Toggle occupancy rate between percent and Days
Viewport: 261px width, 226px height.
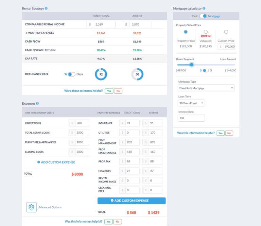[x=71, y=74]
